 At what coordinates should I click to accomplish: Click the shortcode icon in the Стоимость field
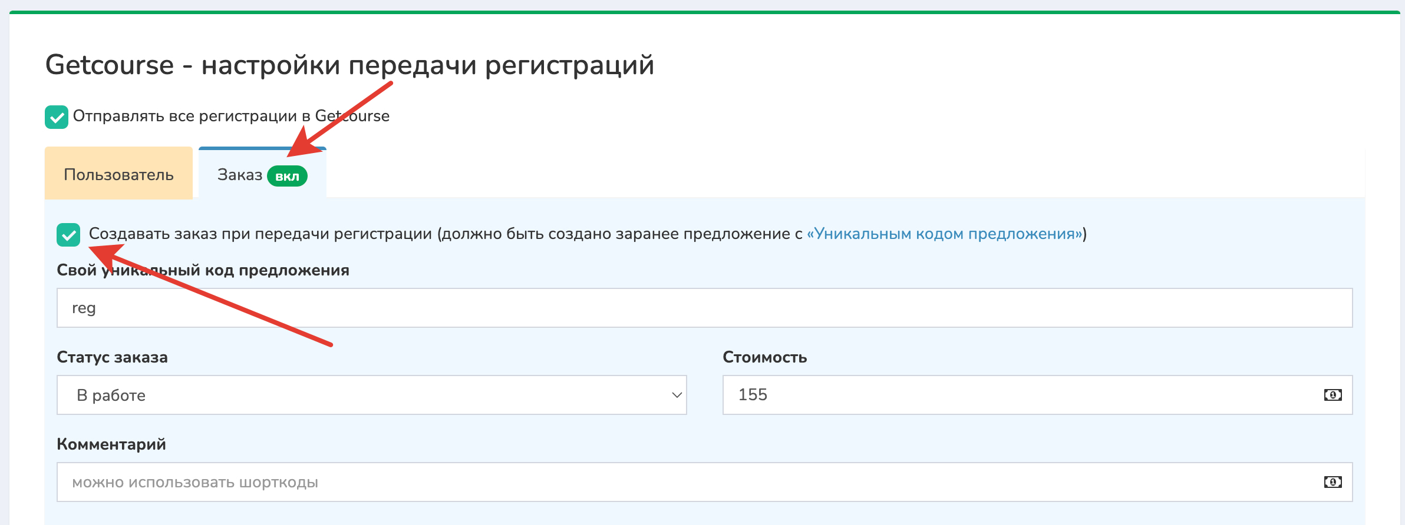(x=1333, y=395)
